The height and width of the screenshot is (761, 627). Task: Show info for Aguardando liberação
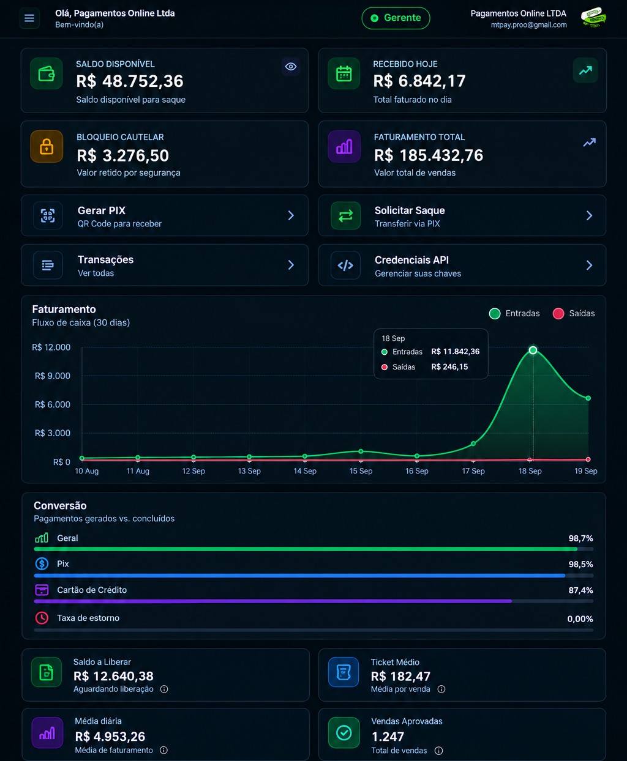pos(164,689)
